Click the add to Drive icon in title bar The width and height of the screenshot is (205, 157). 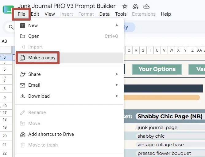[x=135, y=6]
